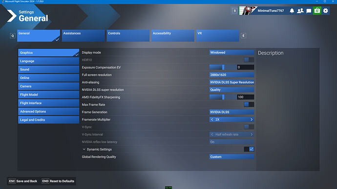
Task: Click the Q previous-tab key icon
Action: click(13, 36)
